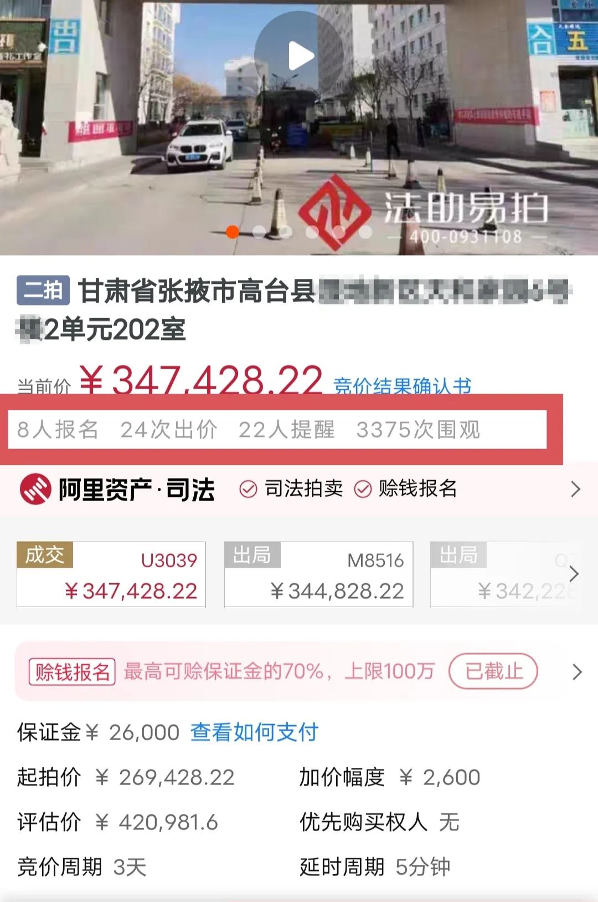Tap the 阿里资产 logo icon
Screen dimensions: 598x902
point(36,489)
